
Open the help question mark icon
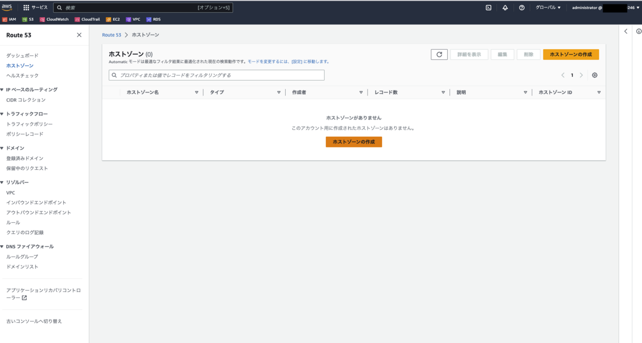pyautogui.click(x=522, y=8)
